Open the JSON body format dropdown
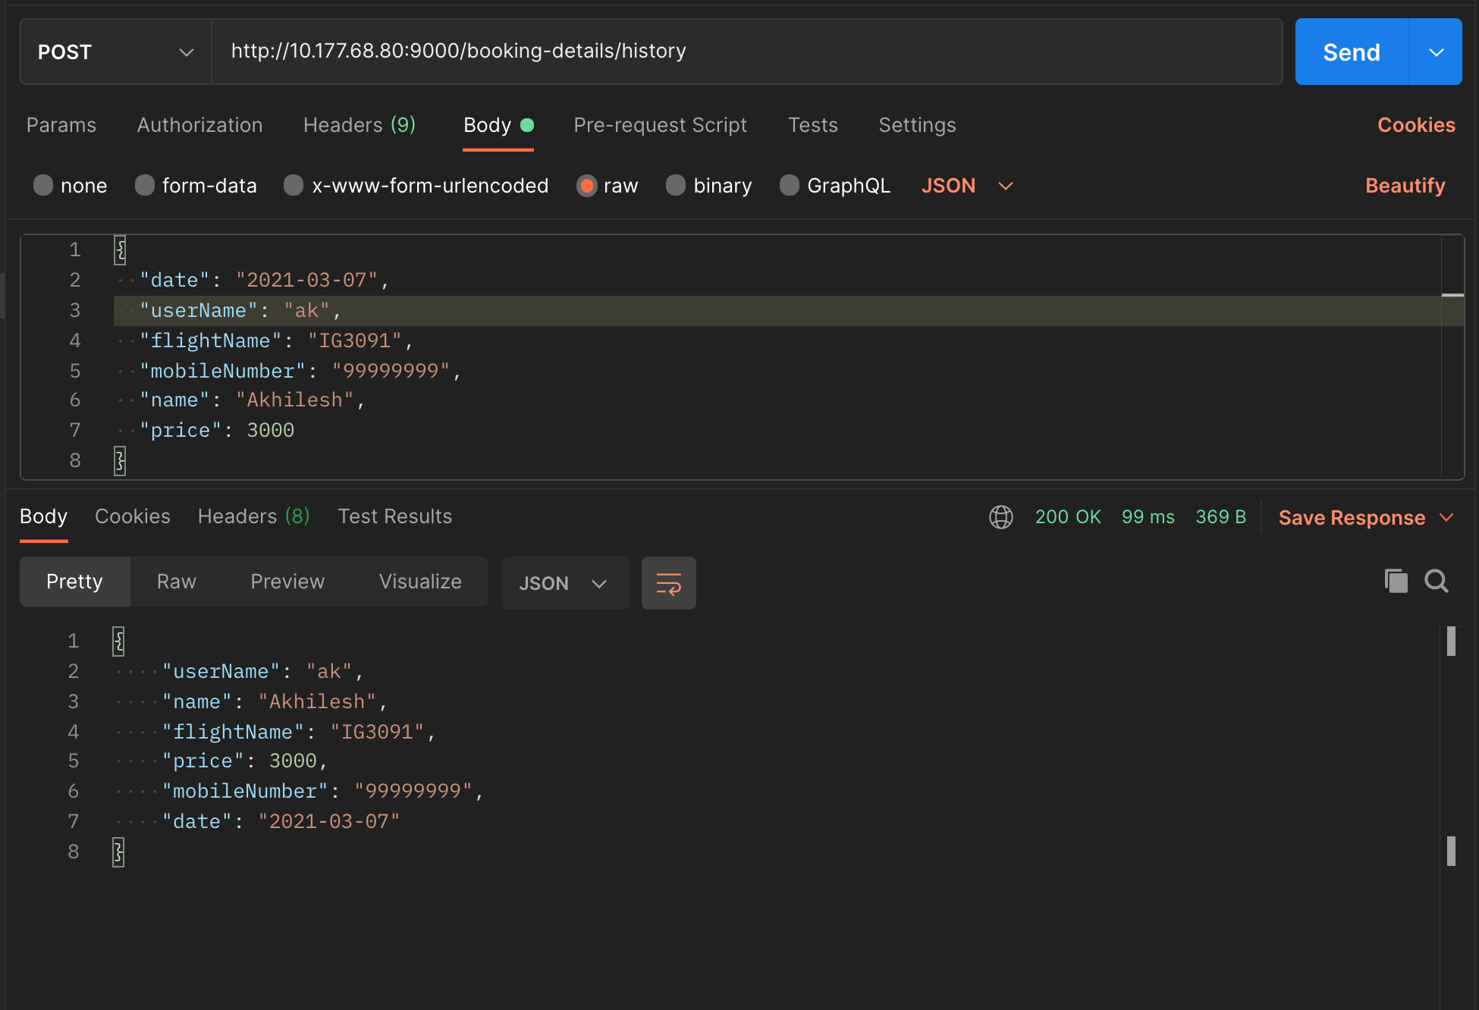 (967, 186)
